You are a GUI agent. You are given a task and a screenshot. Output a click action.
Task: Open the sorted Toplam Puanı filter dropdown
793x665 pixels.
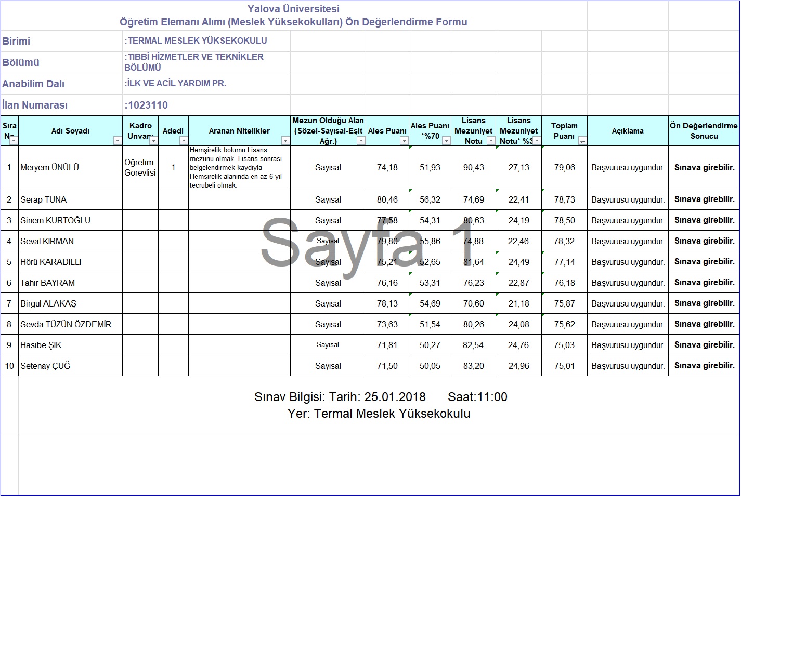(582, 141)
